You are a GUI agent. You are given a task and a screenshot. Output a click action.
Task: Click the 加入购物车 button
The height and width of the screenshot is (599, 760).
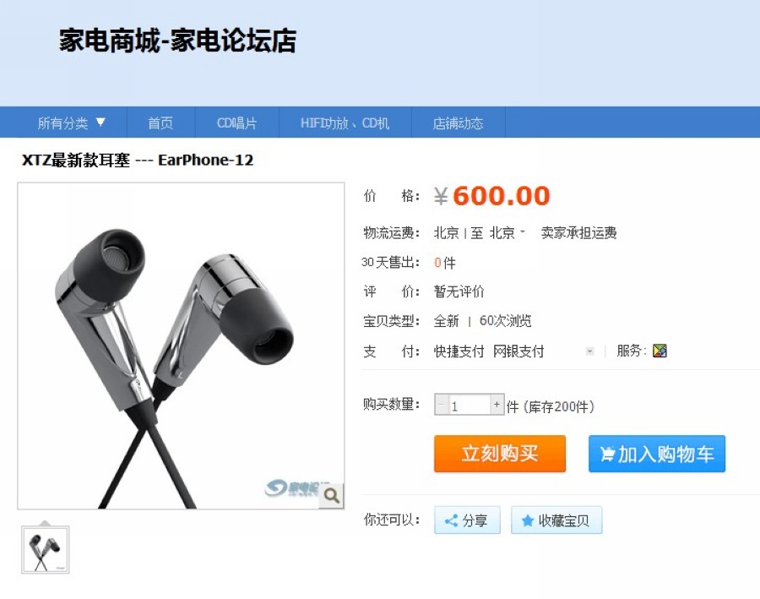[657, 454]
